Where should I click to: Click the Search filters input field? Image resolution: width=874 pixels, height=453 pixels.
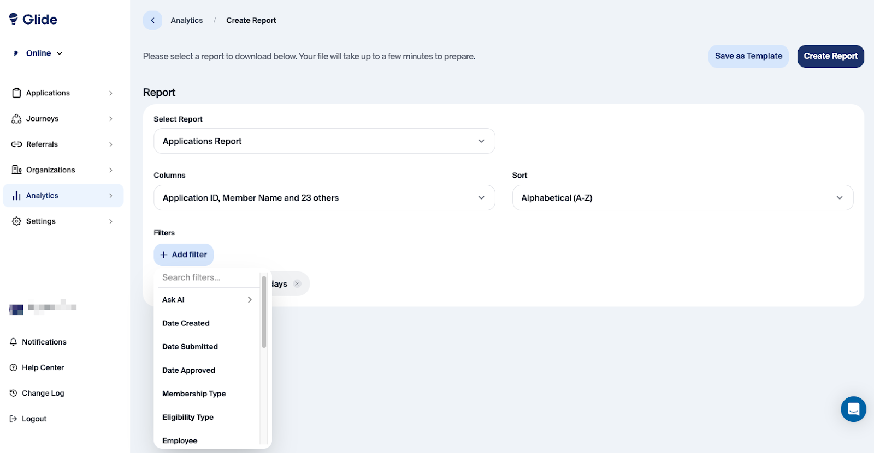click(208, 277)
